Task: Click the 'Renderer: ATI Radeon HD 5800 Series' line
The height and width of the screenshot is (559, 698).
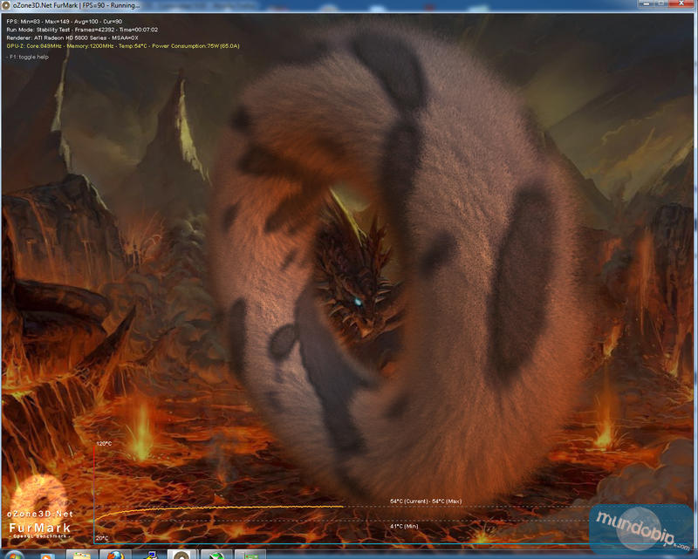Action: (72, 37)
